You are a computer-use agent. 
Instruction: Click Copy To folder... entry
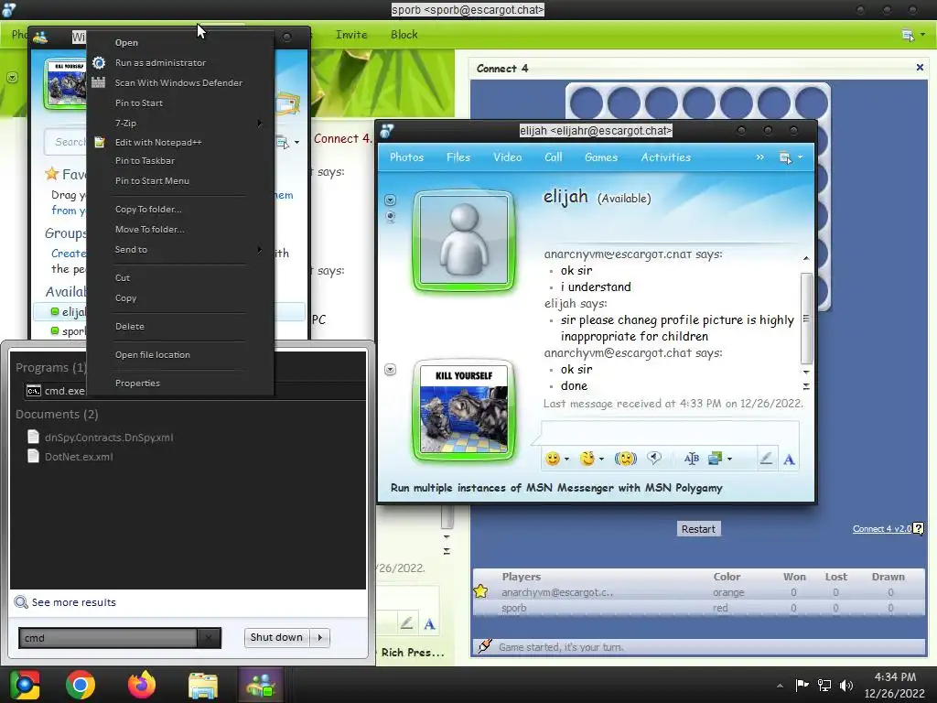pos(148,210)
